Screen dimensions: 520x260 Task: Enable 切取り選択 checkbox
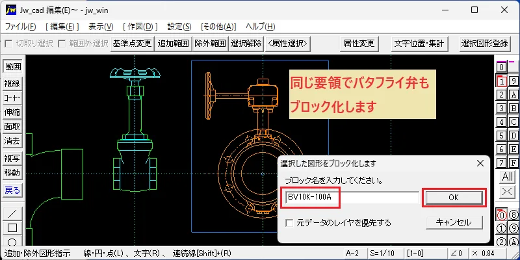tap(9, 44)
